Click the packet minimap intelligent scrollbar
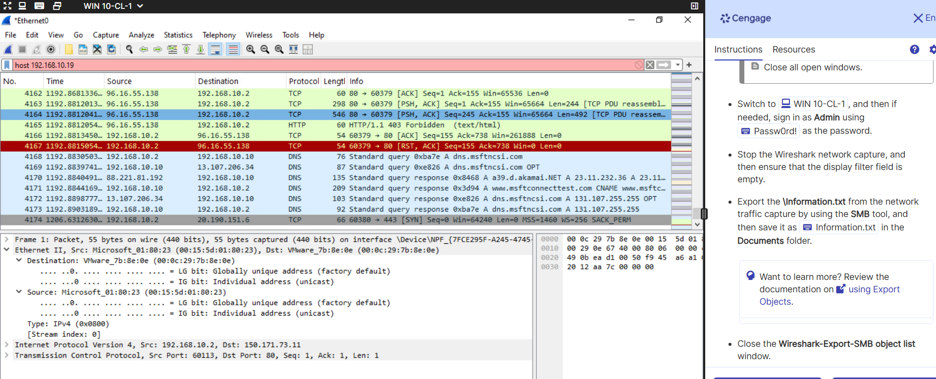The height and width of the screenshot is (379, 936). pos(681,151)
